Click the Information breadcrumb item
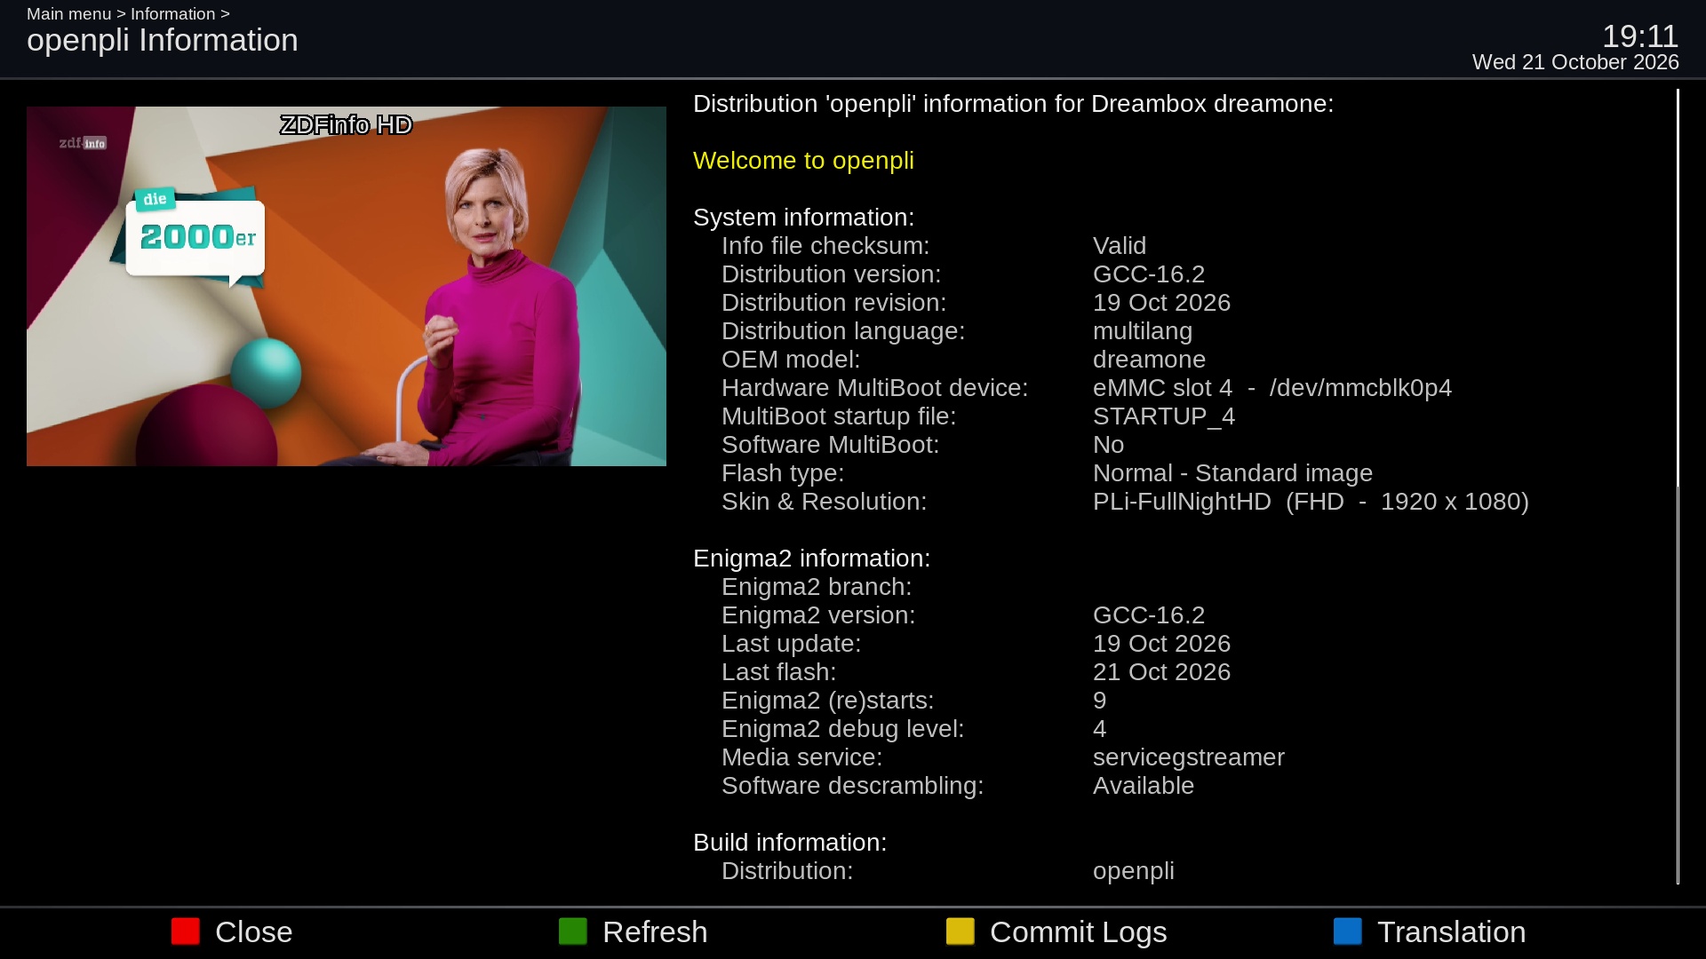Screen dimensions: 1706x959 [x=172, y=14]
